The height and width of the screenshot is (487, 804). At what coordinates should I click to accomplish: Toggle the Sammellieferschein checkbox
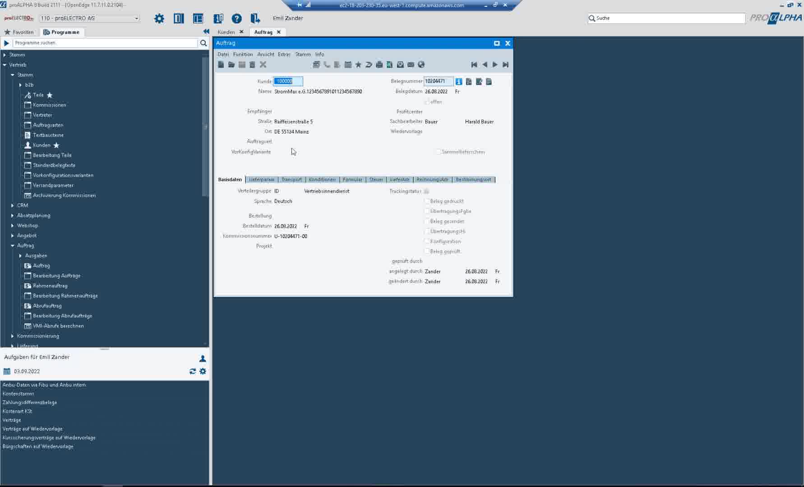pos(438,152)
